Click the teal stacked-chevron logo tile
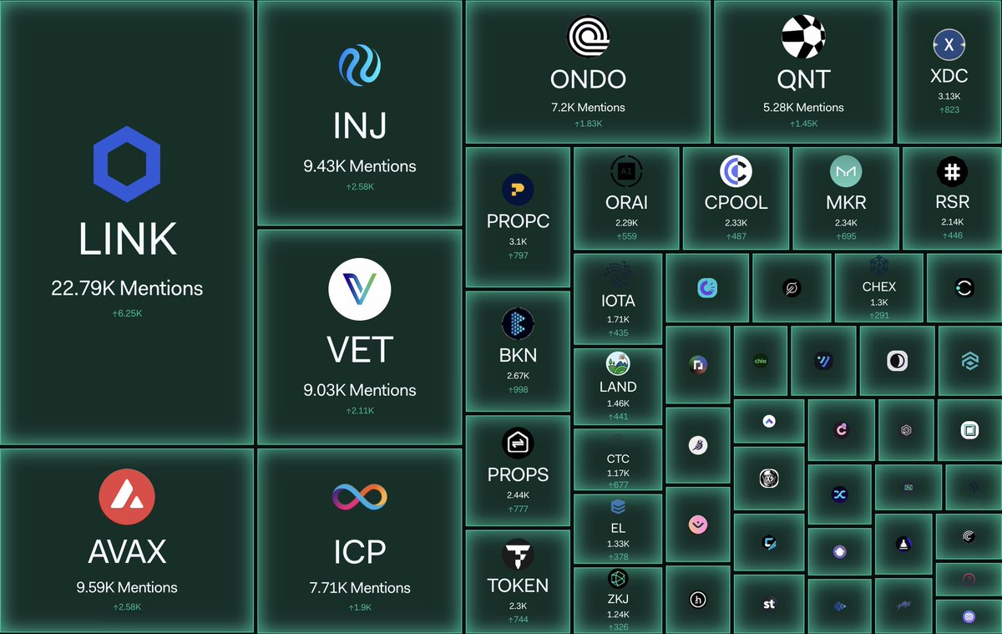 click(969, 362)
